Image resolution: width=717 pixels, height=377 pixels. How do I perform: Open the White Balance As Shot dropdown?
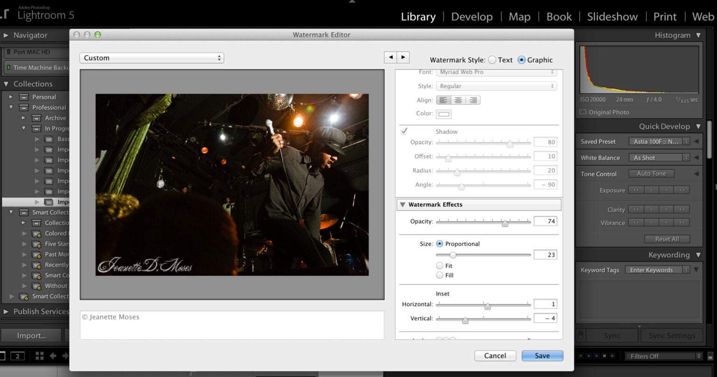pyautogui.click(x=659, y=158)
